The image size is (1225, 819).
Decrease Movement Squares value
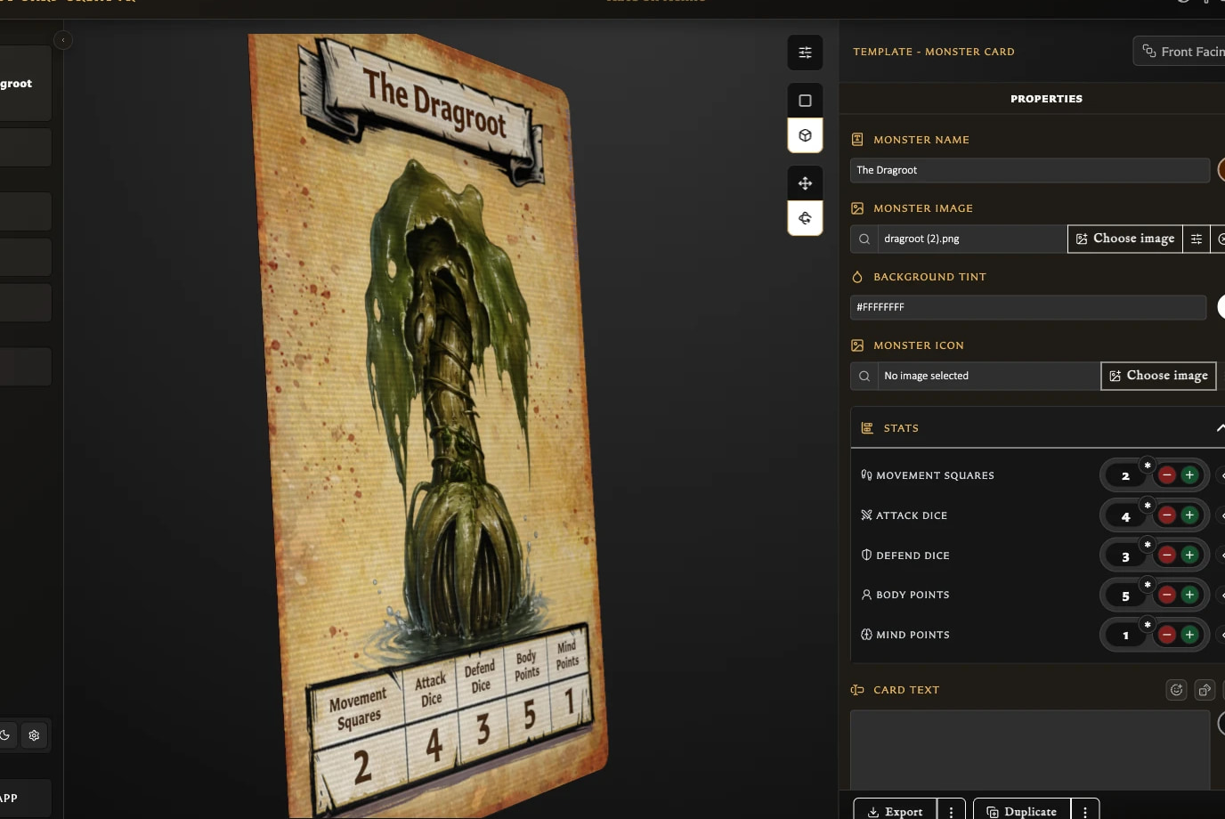point(1166,475)
